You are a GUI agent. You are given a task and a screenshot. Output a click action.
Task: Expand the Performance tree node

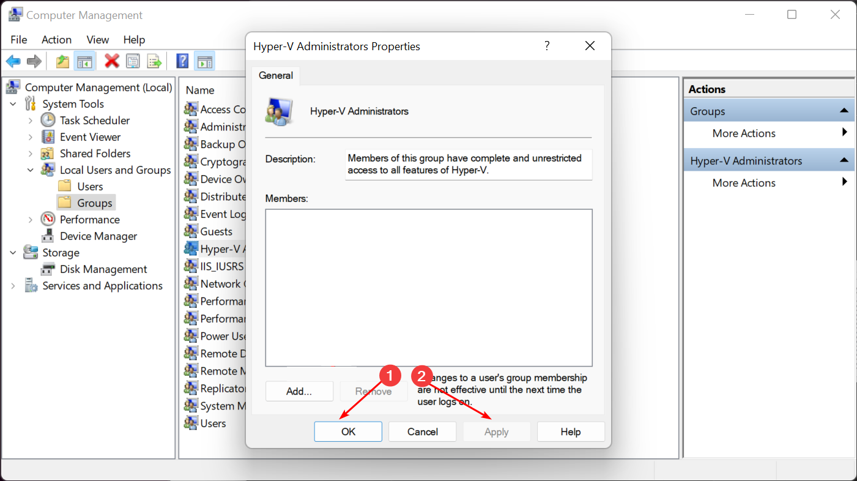pos(31,220)
